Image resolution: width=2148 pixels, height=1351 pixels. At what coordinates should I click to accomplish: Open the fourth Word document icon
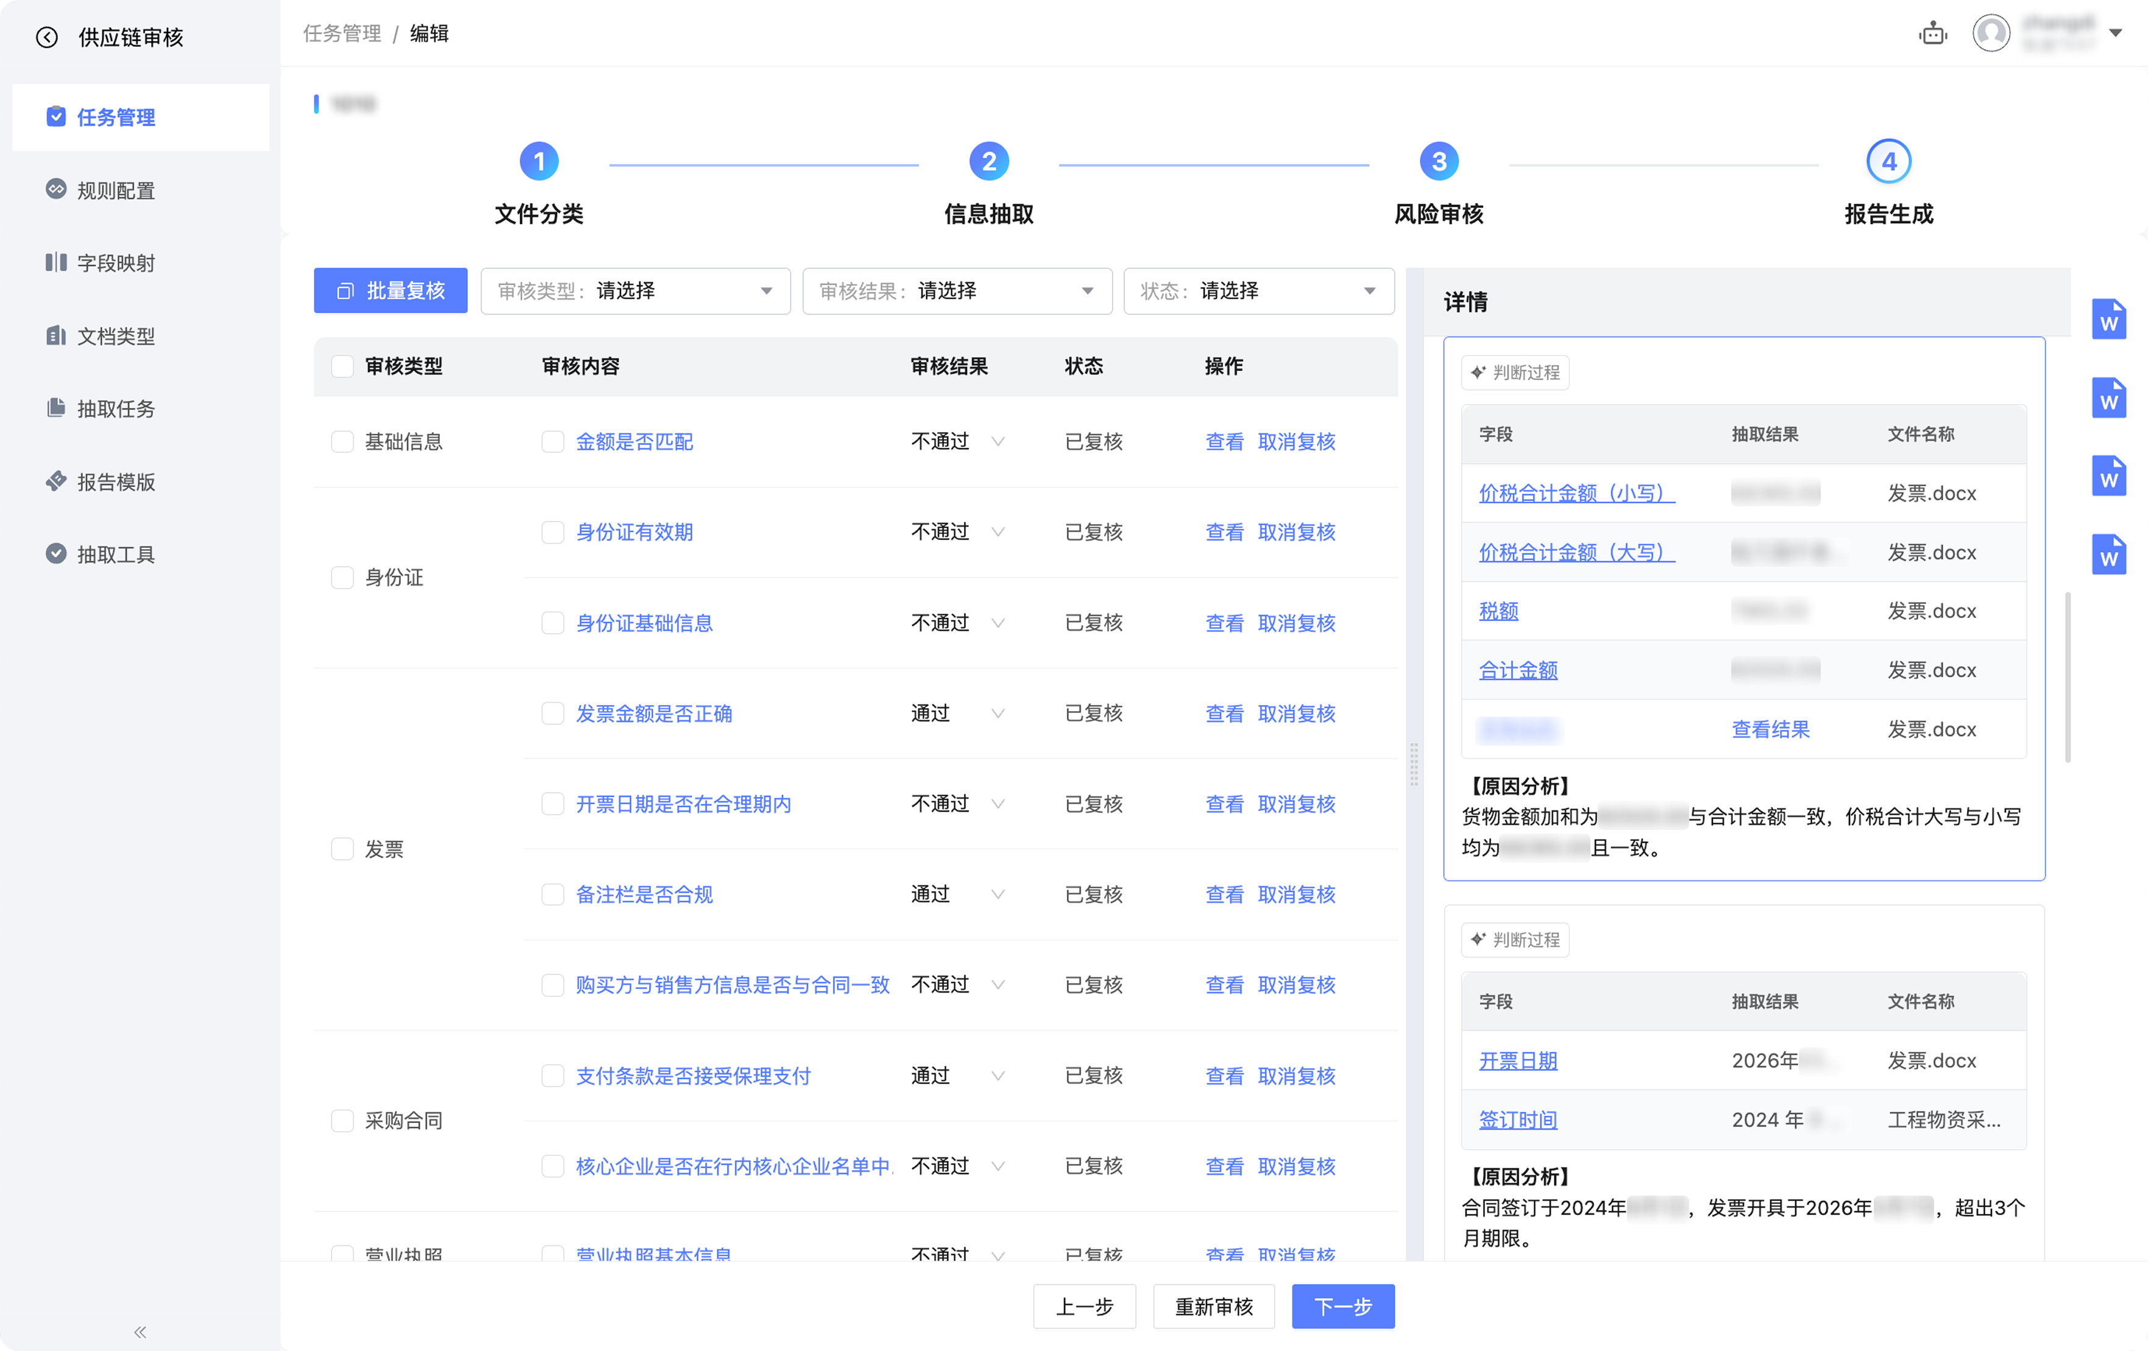pyautogui.click(x=2109, y=554)
